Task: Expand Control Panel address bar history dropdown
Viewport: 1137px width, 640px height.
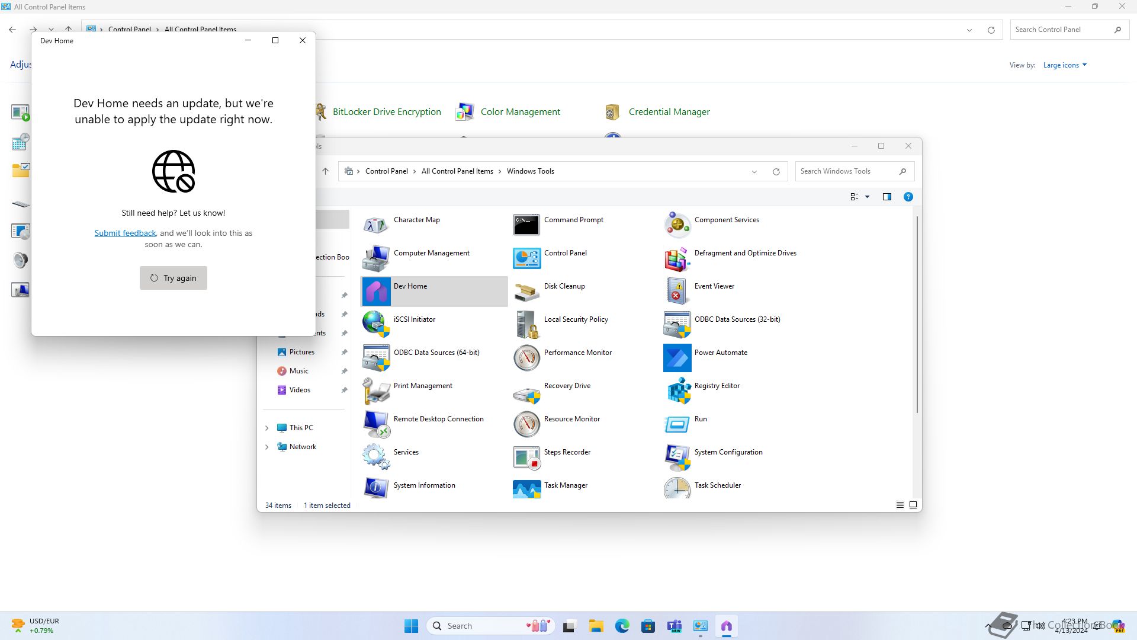Action: pos(969,30)
